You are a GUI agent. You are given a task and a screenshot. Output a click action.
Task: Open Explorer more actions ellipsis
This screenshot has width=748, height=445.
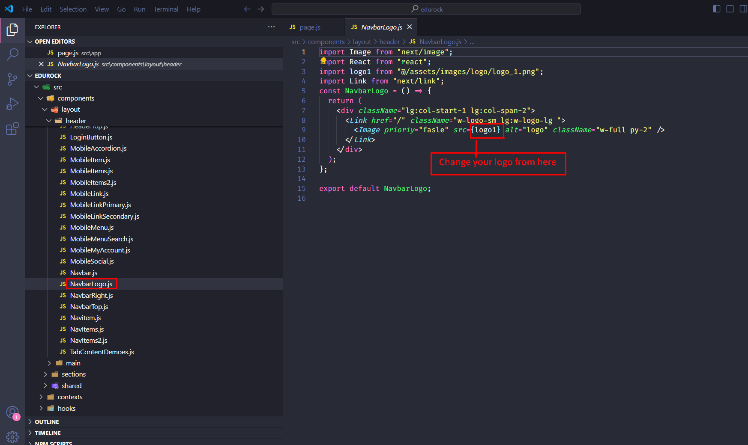tap(271, 27)
